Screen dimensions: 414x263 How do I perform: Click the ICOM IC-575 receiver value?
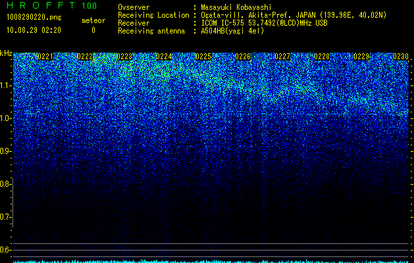[264, 23]
